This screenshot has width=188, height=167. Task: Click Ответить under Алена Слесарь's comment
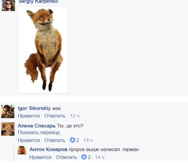pos(55,140)
